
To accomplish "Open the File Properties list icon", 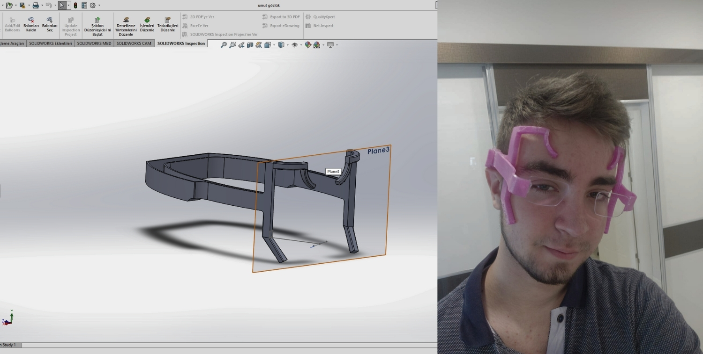I will 84,6.
